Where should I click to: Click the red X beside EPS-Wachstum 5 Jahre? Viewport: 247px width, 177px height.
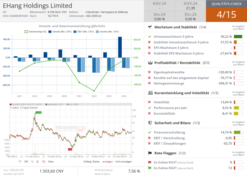point(149,48)
